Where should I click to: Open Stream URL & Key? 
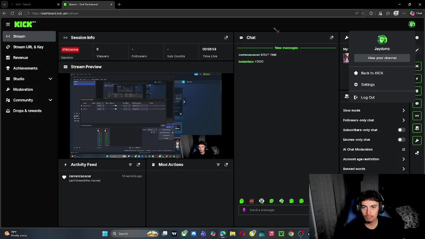pyautogui.click(x=29, y=47)
